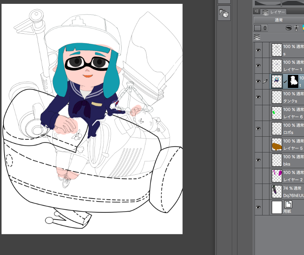This screenshot has width=304, height=255.
Task: Hide the 用紙 paper layer
Action: pyautogui.click(x=258, y=207)
